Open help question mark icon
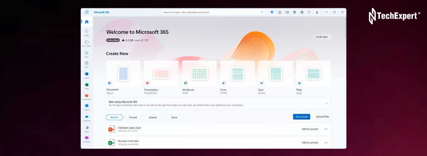Image resolution: width=427 pixels, height=156 pixels. tap(309, 12)
